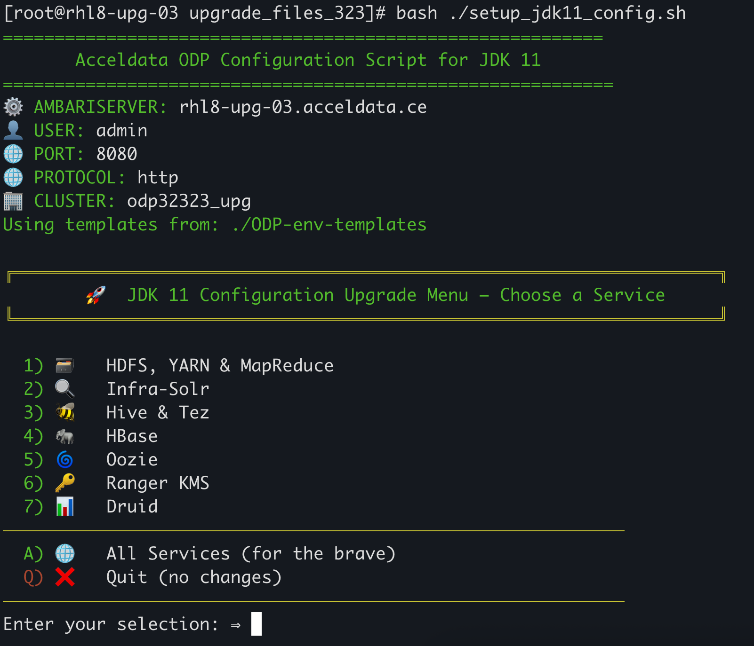This screenshot has height=646, width=754.
Task: Click the gear icon next to AMBARISERVER
Action: click(13, 107)
